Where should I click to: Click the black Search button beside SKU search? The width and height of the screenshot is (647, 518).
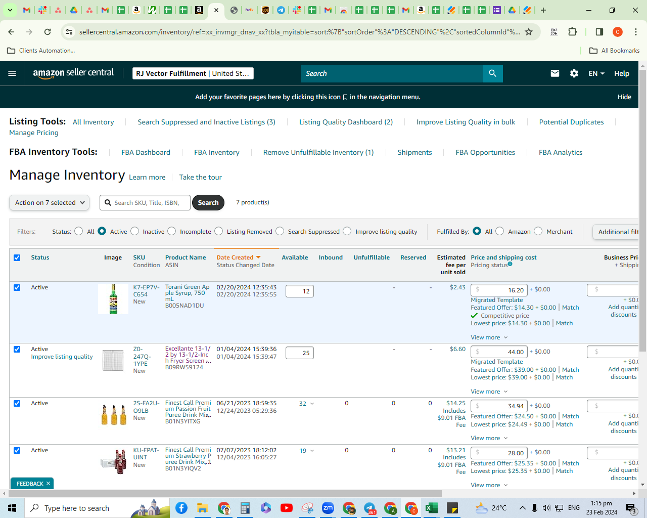(x=208, y=203)
